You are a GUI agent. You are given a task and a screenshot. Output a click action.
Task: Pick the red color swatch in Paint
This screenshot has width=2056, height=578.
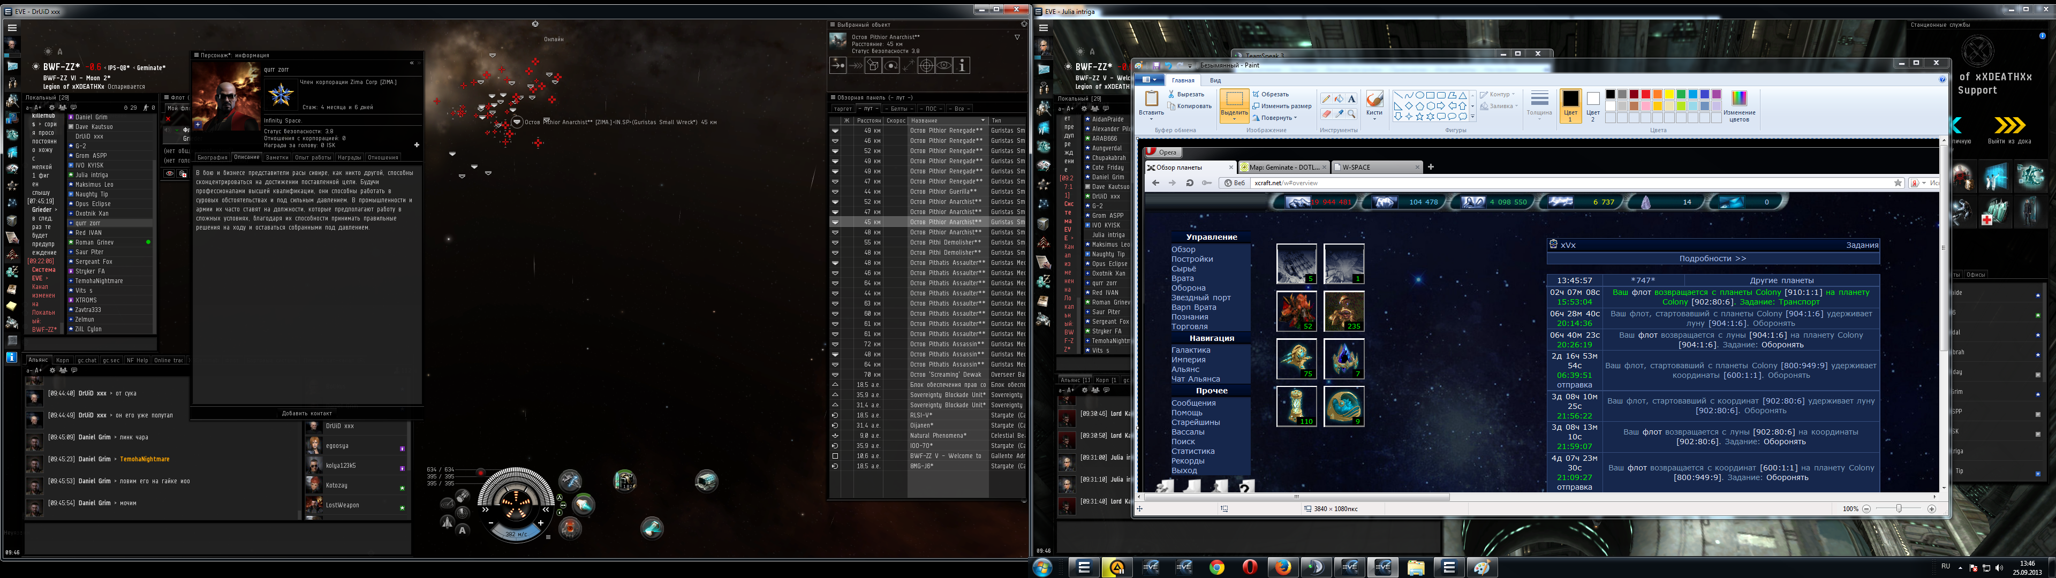click(1646, 94)
